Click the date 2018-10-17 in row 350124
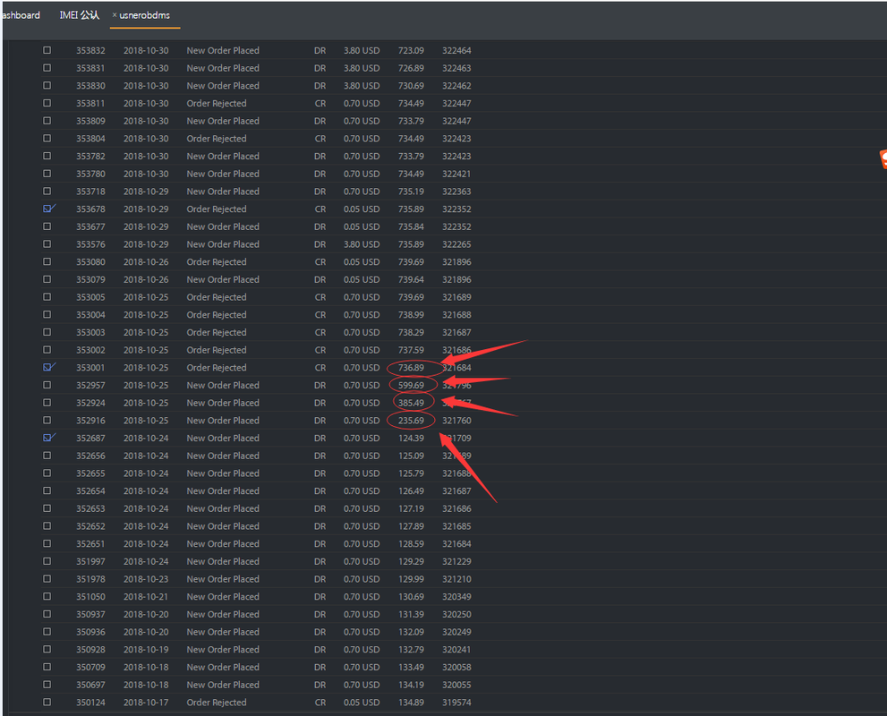 [x=146, y=703]
